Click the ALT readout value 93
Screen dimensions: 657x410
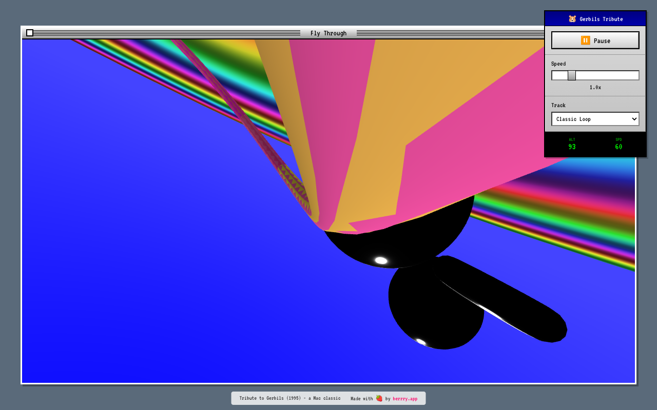coord(572,147)
